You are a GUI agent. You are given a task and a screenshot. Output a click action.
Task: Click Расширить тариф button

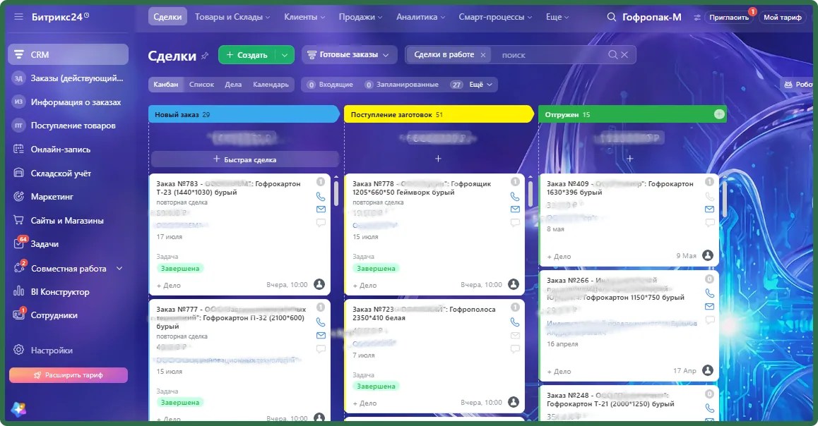[x=69, y=375]
